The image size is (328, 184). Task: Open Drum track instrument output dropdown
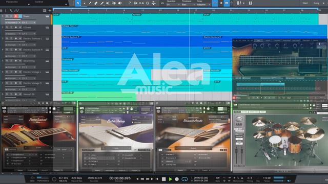pyautogui.click(x=13, y=22)
